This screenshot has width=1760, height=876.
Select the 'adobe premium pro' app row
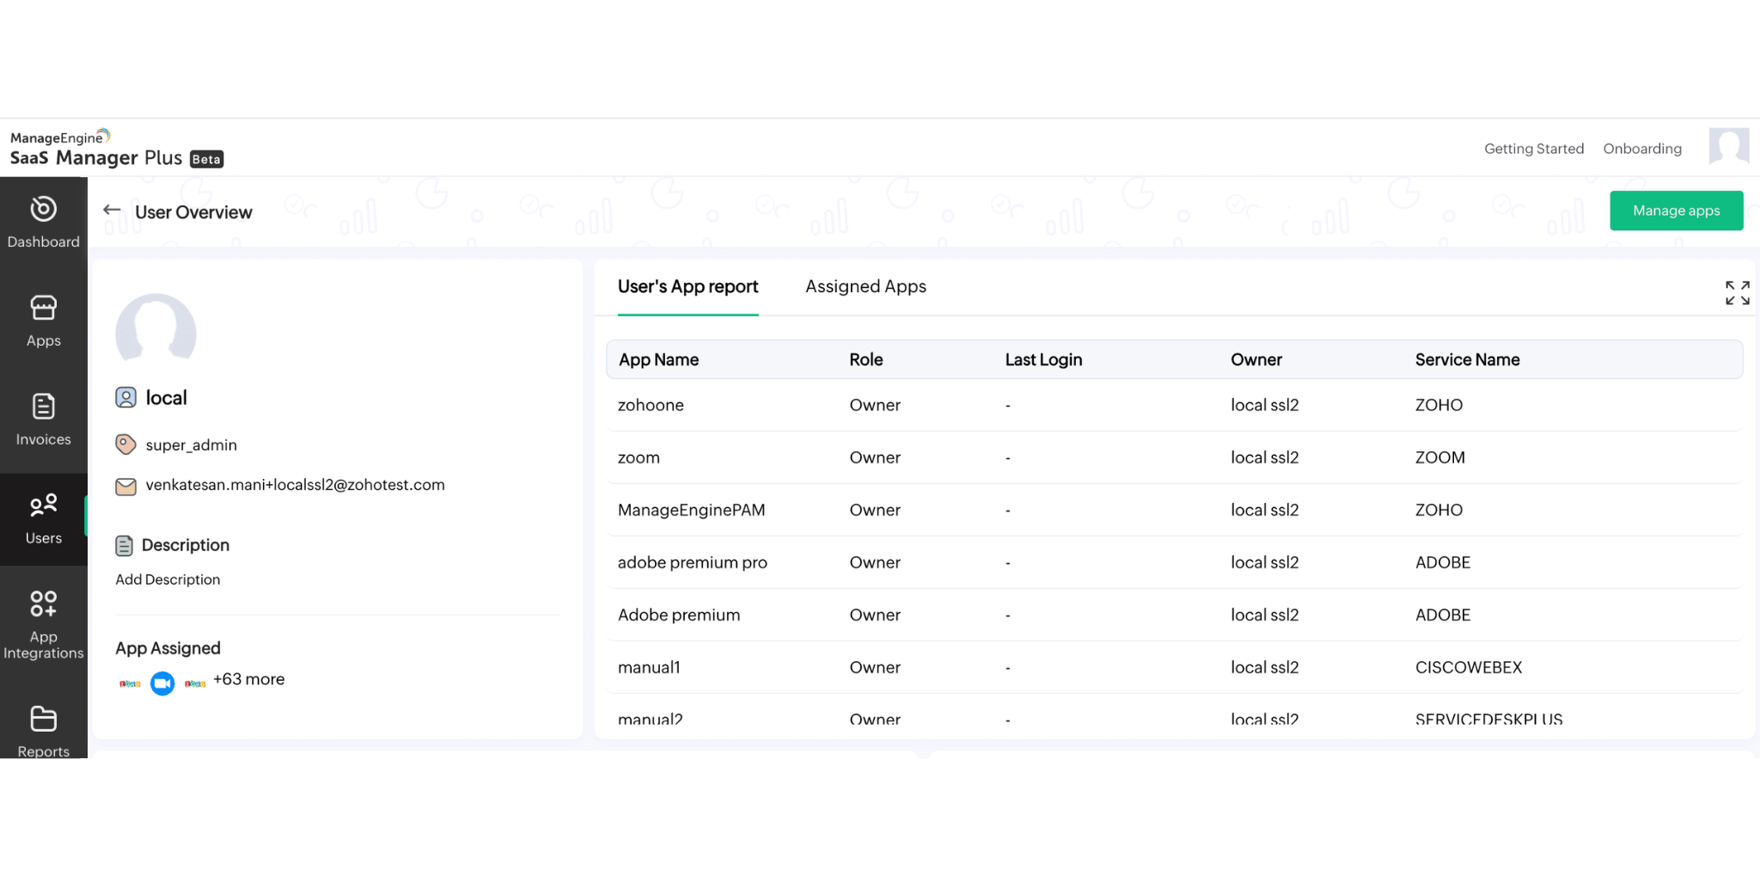click(x=1175, y=562)
